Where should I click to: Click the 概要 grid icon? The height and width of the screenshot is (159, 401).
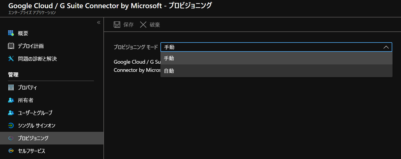11,33
